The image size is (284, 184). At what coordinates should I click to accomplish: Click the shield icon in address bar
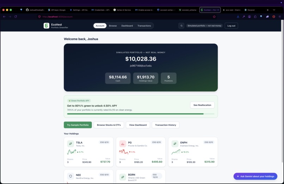coord(39,17)
